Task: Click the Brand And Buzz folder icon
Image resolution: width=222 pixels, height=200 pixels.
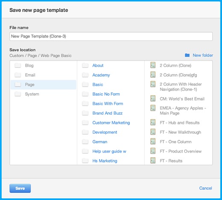Action: 85,113
